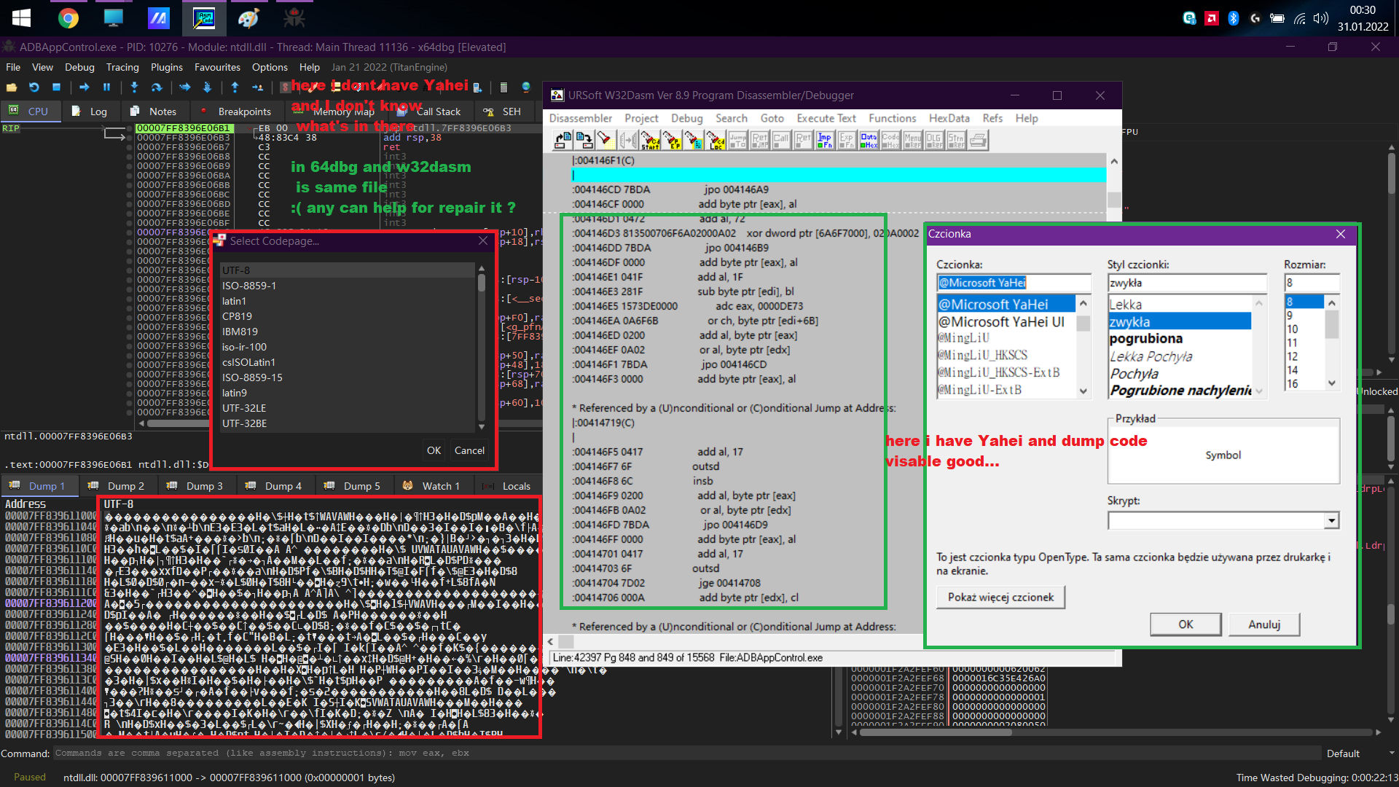Resume execution with the Run arrow in x64dbg

(84, 87)
